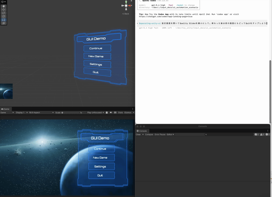Select the Hand view tool
The width and height of the screenshot is (272, 197).
4,6
